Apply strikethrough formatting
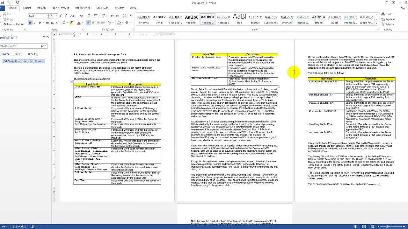 [x=47, y=23]
